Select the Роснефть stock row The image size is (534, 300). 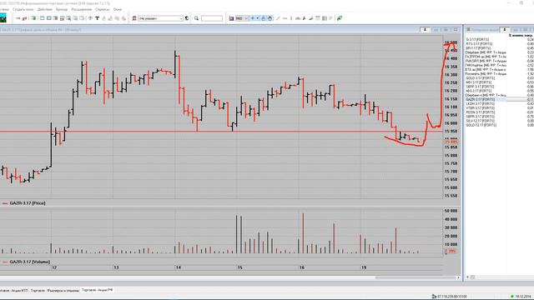[x=499, y=74]
